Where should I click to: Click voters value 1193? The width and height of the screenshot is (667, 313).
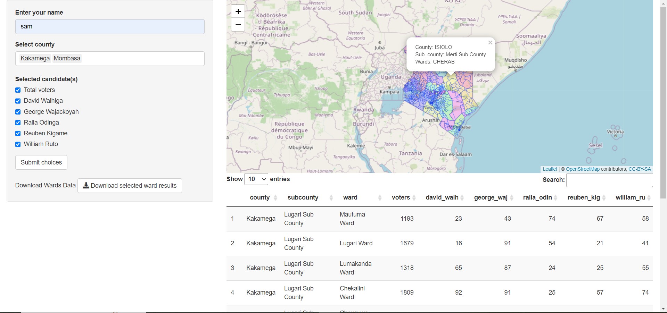[407, 219]
